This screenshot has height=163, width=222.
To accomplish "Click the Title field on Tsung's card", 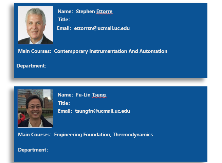I will click(x=64, y=103).
